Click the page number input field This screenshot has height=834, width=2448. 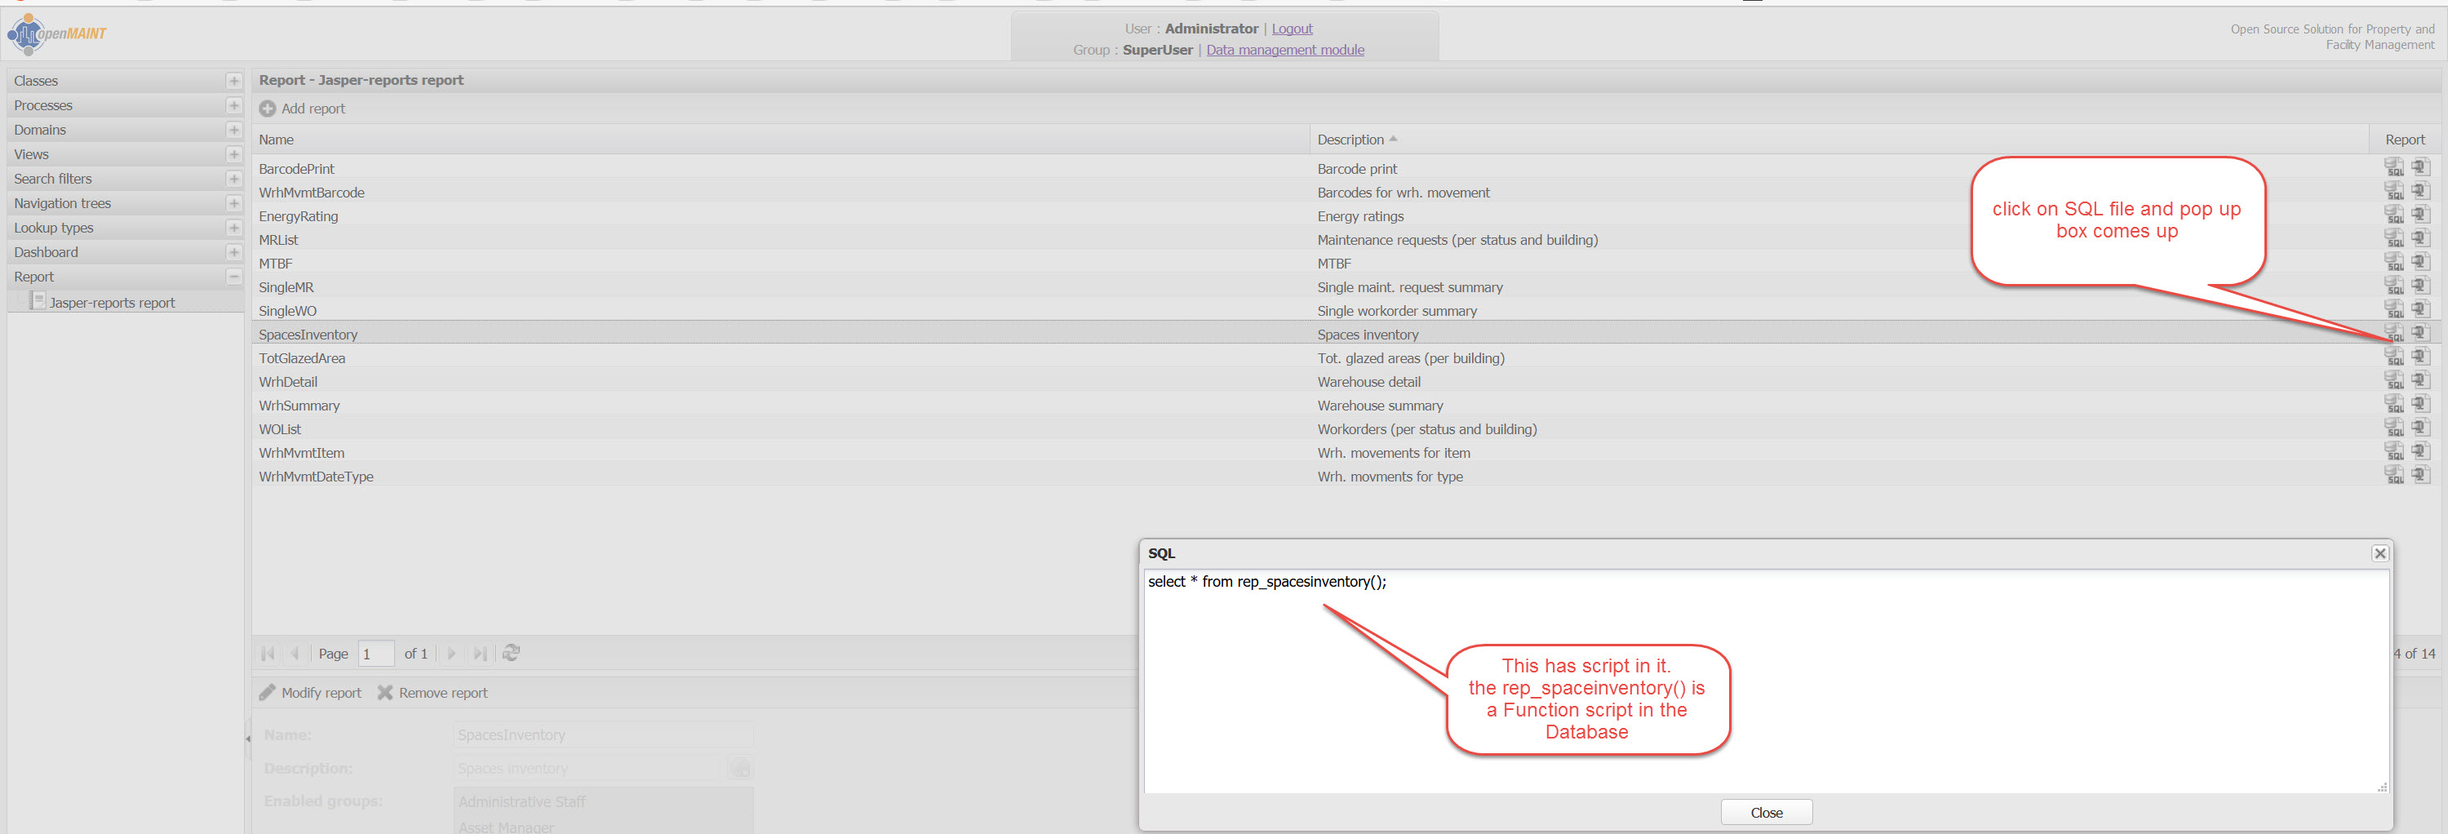click(x=375, y=654)
